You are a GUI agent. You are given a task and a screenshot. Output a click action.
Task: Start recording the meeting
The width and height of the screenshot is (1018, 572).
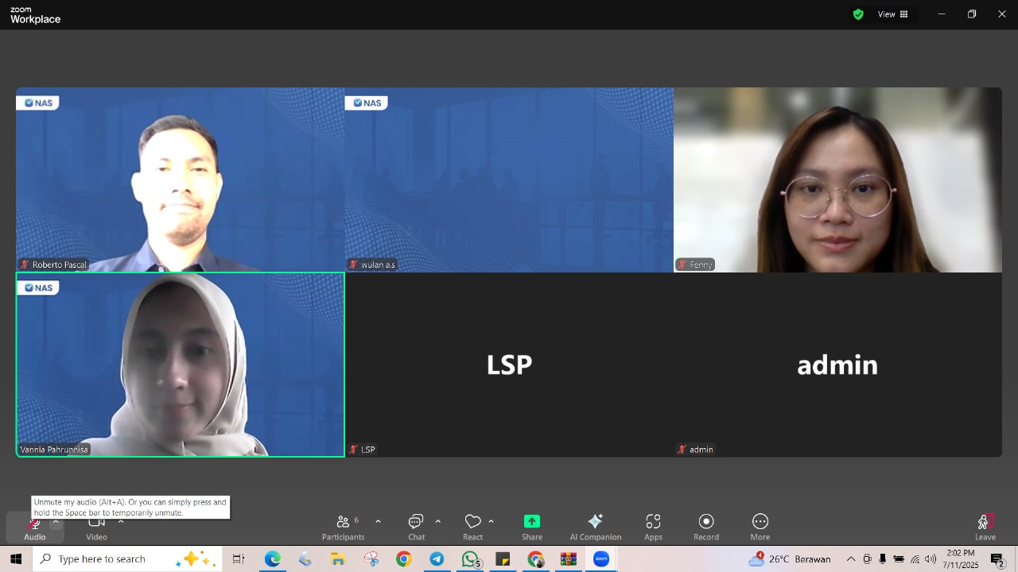(705, 527)
